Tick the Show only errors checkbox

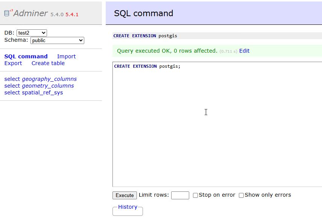[x=241, y=195]
